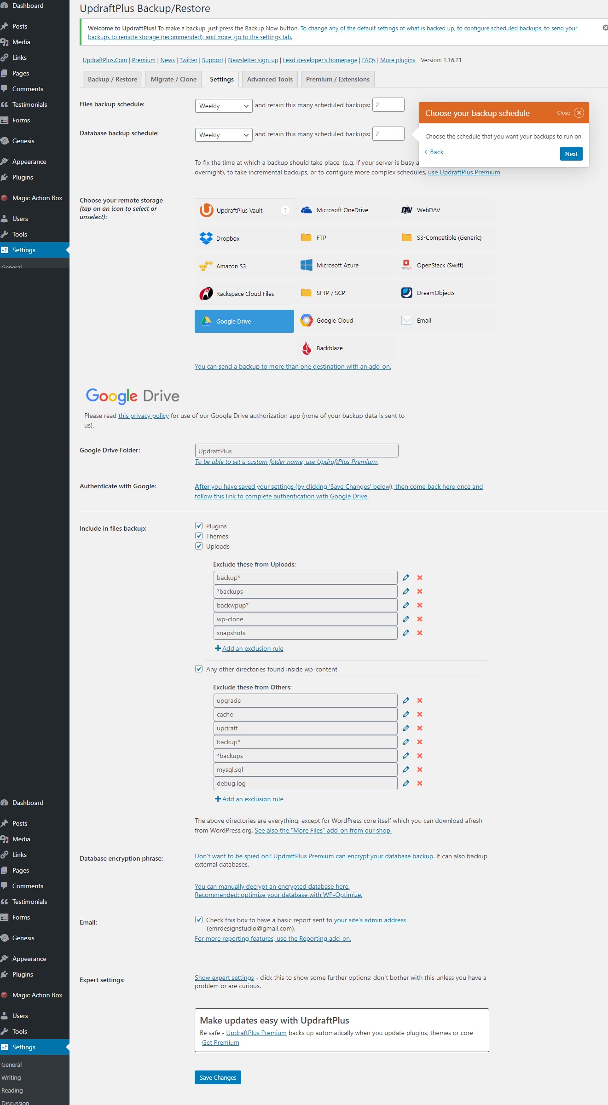Open the Backup / Restore tab
Viewport: 608px width, 1105px height.
point(113,79)
